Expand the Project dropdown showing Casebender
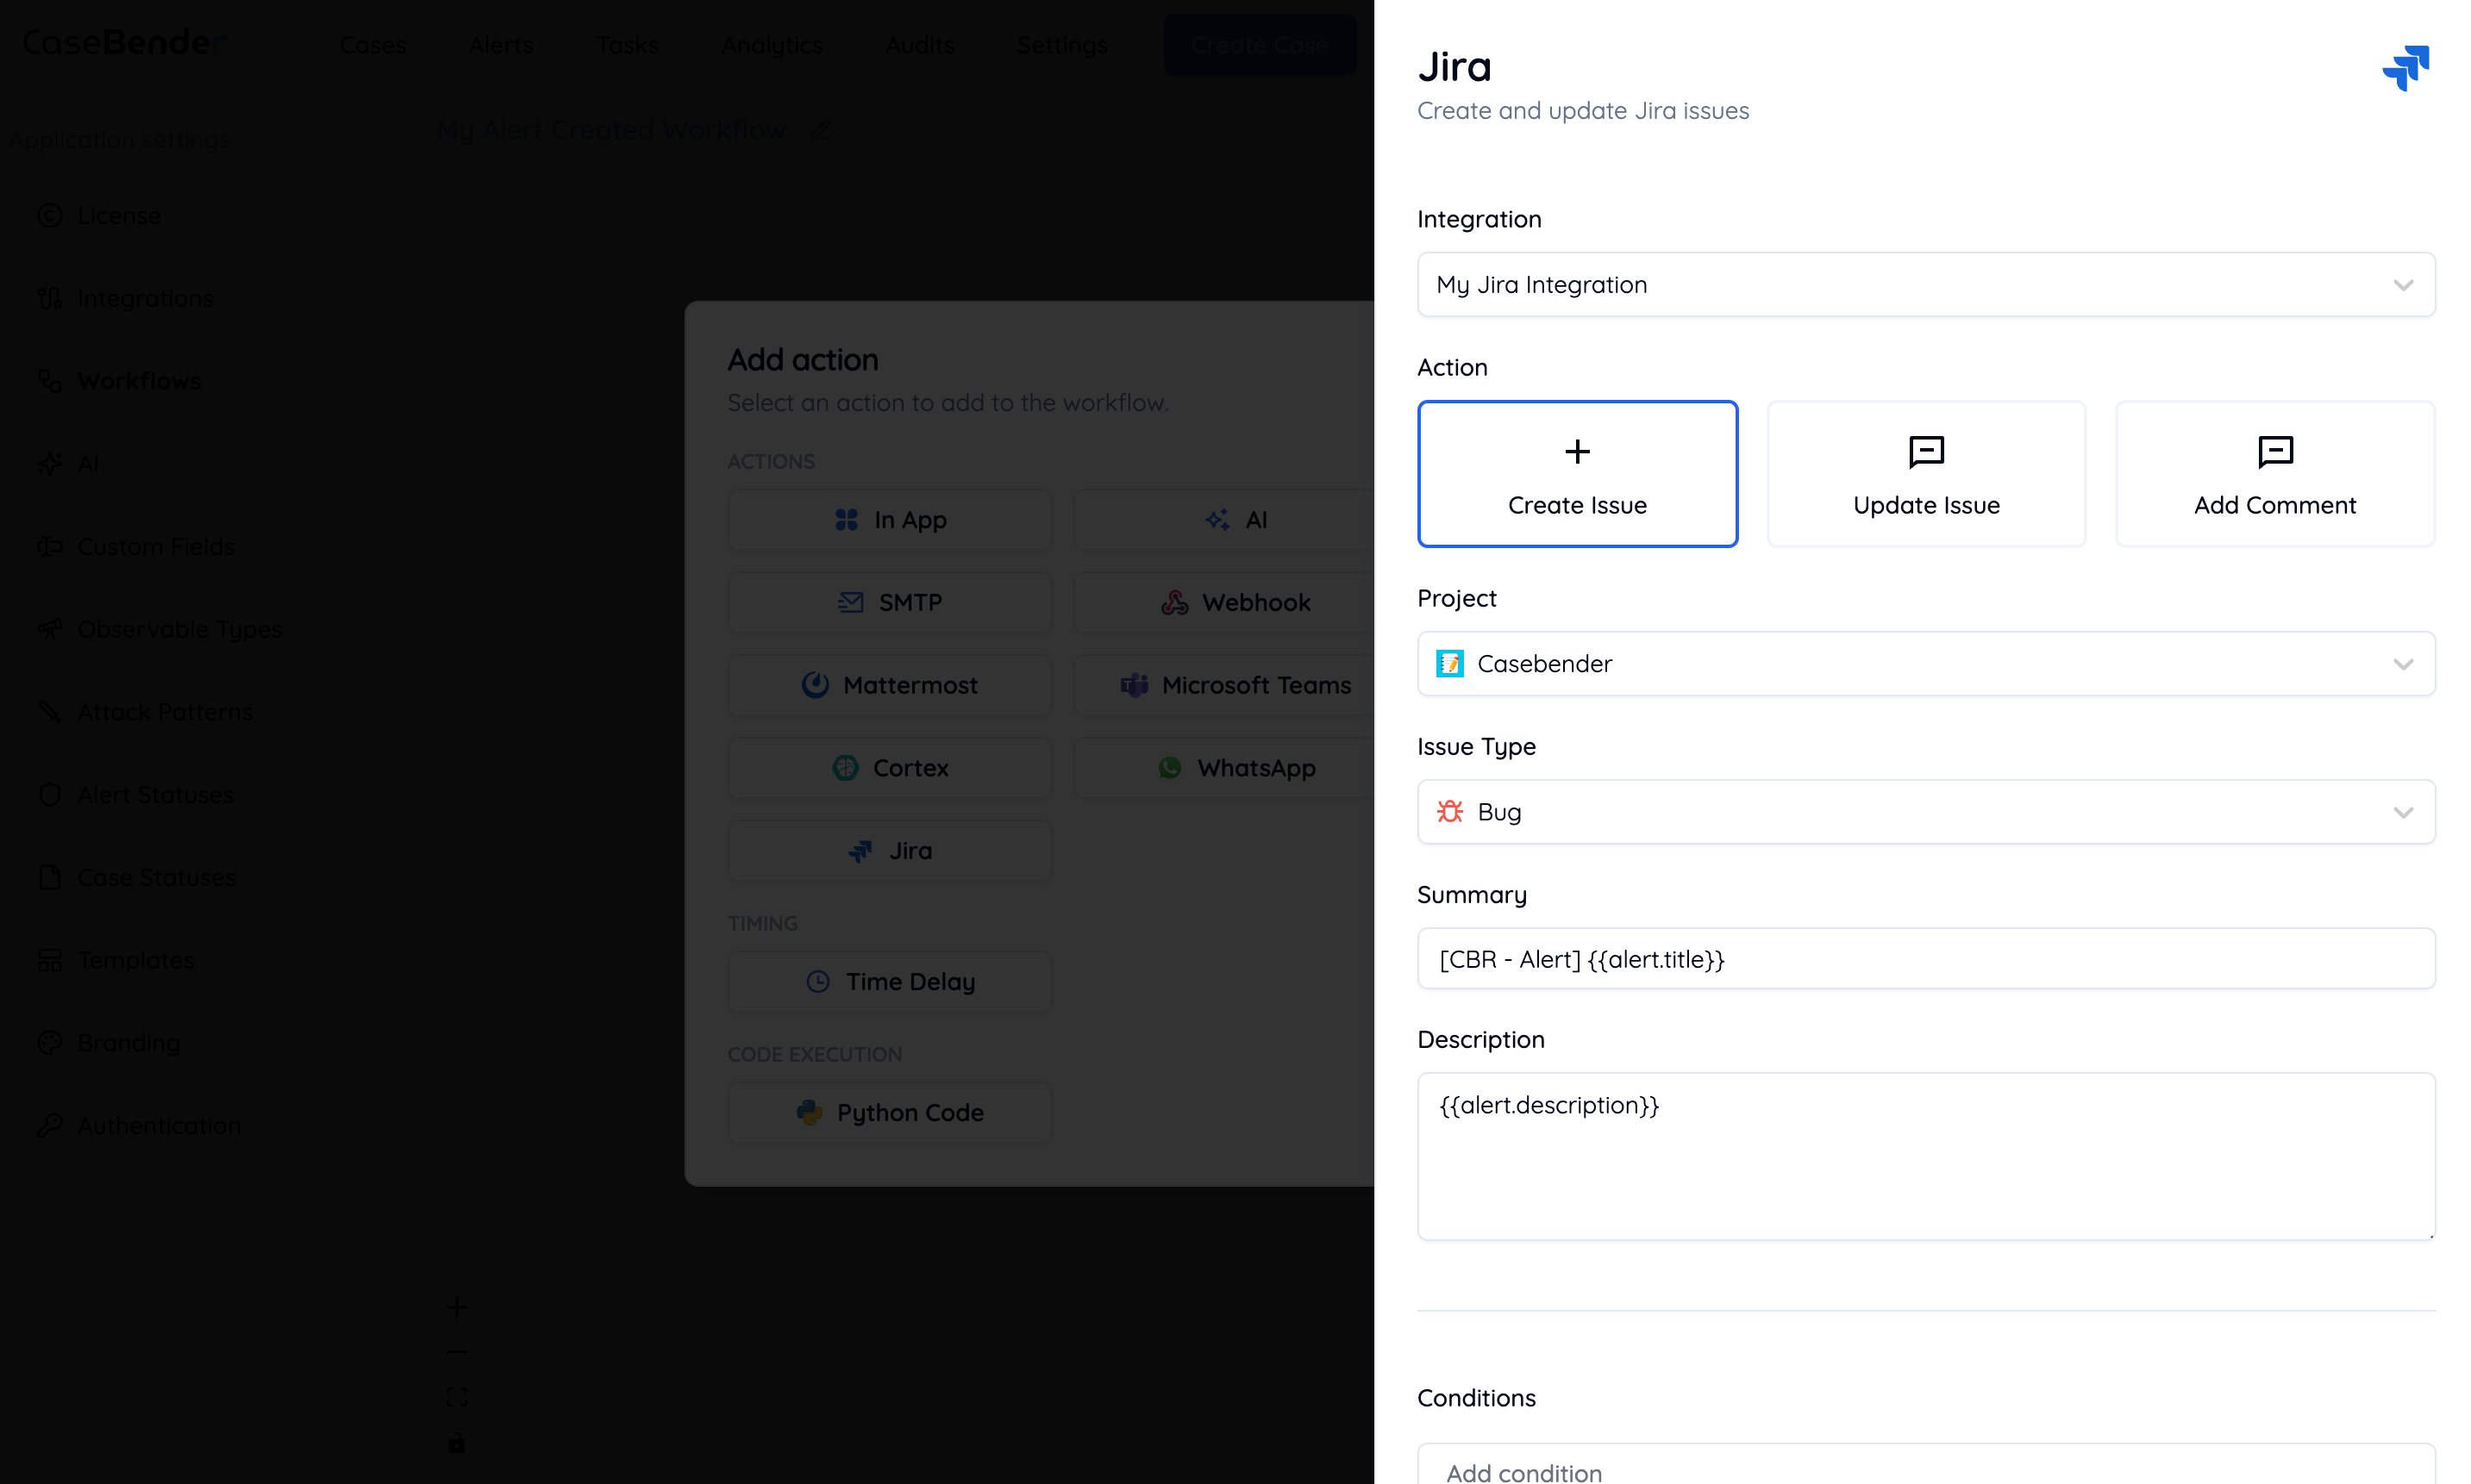The width and height of the screenshot is (2471, 1484). click(x=1924, y=664)
